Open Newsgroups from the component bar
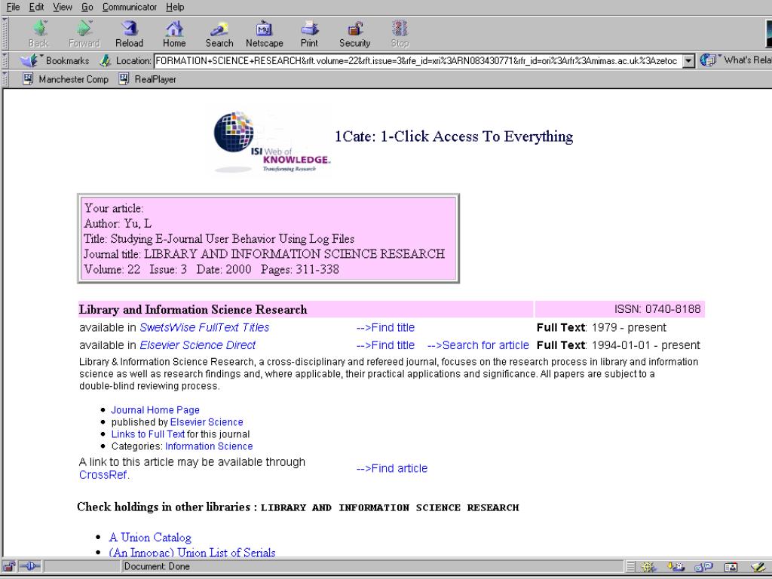 [x=703, y=567]
